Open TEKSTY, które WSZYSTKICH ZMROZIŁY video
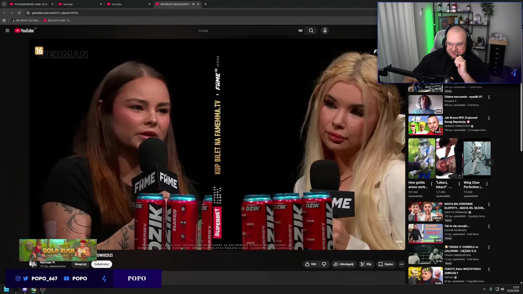 coord(425,276)
